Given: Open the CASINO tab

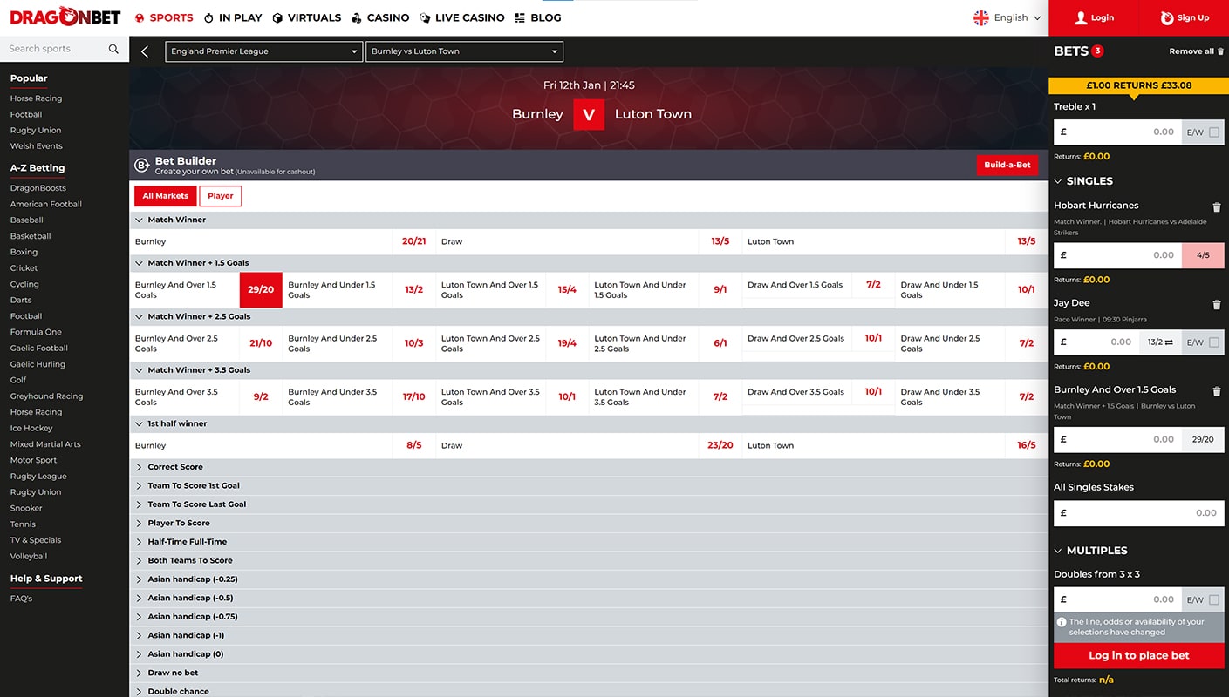Looking at the screenshot, I should coord(380,17).
